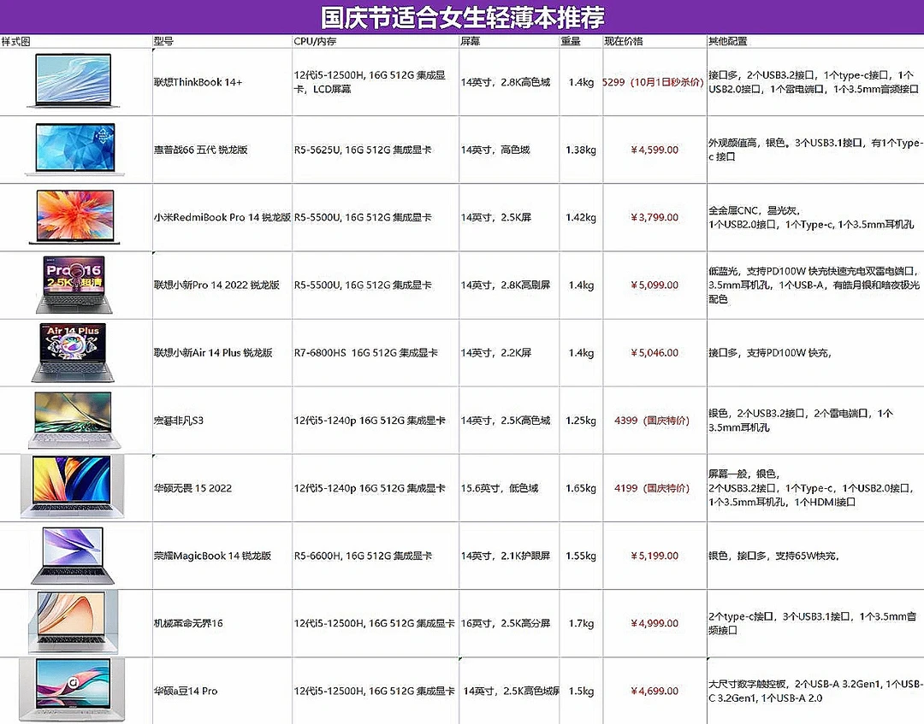Select the 屏幕 column header
Image resolution: width=924 pixels, height=724 pixels.
(471, 41)
